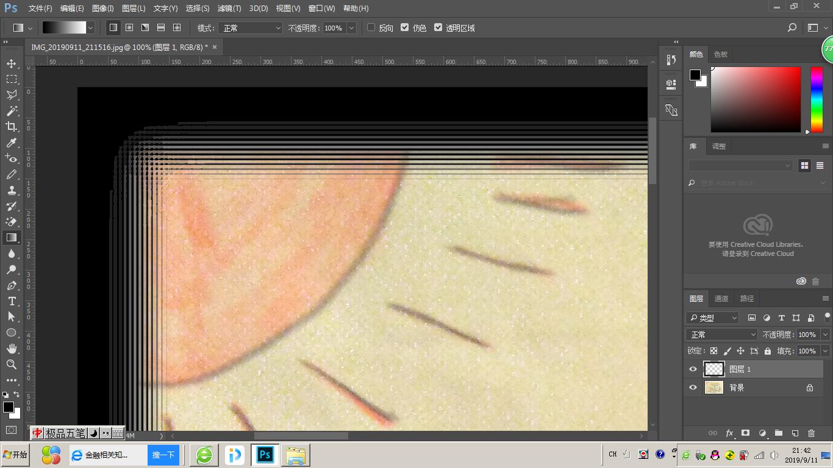The image size is (833, 468).
Task: Enable the 反向 gradient checkbox
Action: tap(371, 27)
